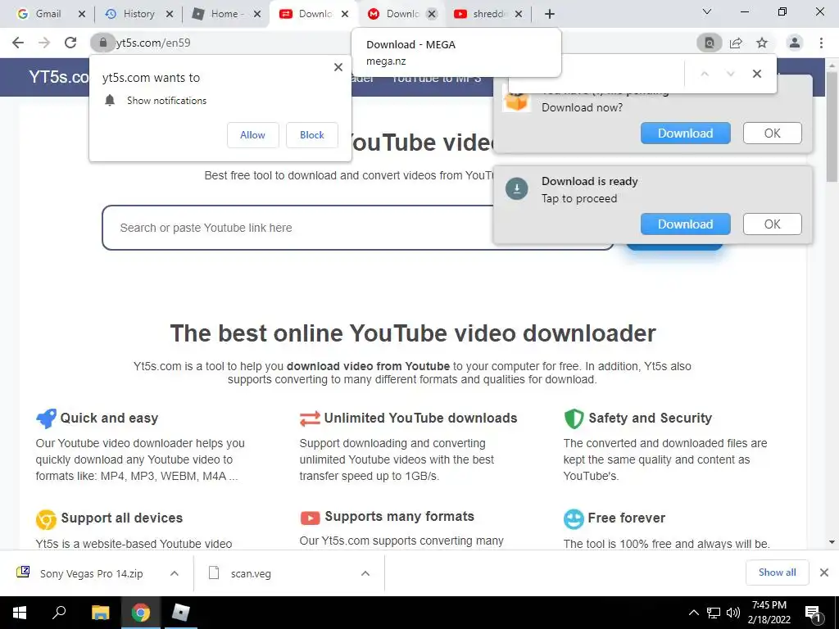Click the Supports many formats icon

pyautogui.click(x=310, y=518)
